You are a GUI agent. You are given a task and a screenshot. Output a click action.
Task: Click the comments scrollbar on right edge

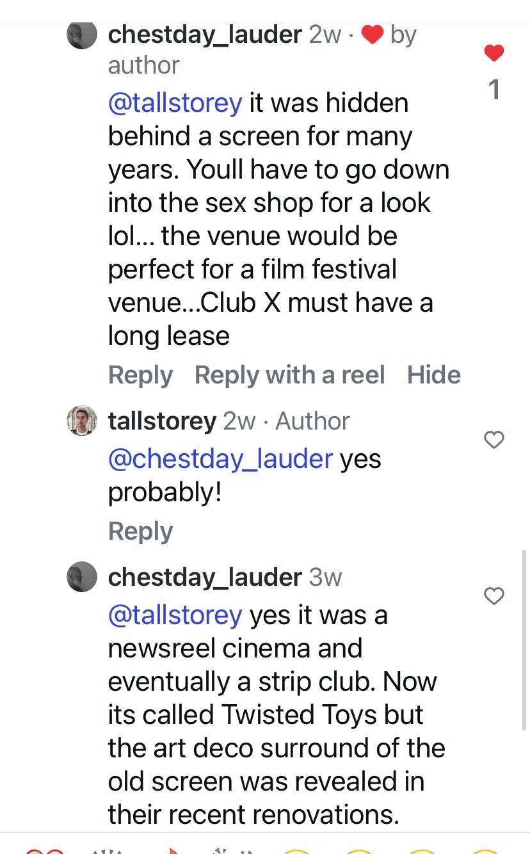pyautogui.click(x=524, y=640)
